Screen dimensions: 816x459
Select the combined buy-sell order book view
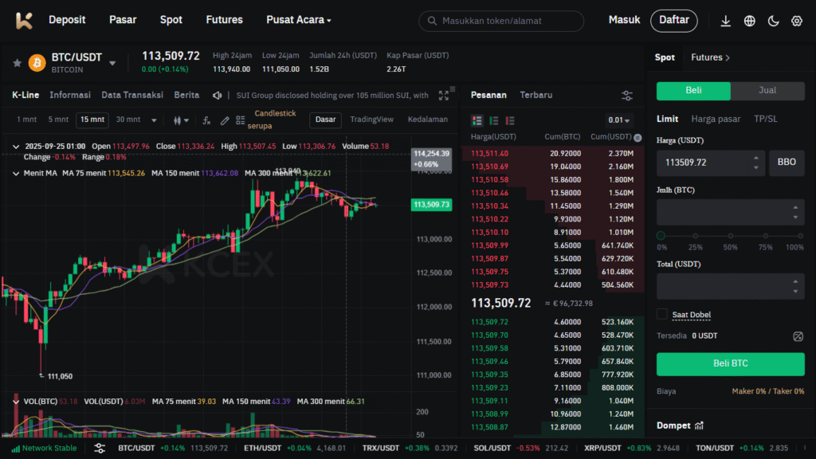476,120
